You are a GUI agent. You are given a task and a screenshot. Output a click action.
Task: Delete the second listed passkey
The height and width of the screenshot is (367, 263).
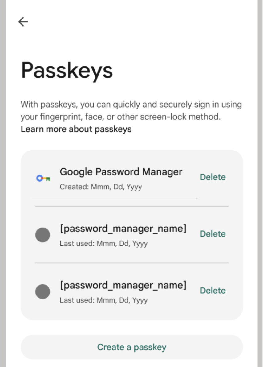pyautogui.click(x=212, y=234)
